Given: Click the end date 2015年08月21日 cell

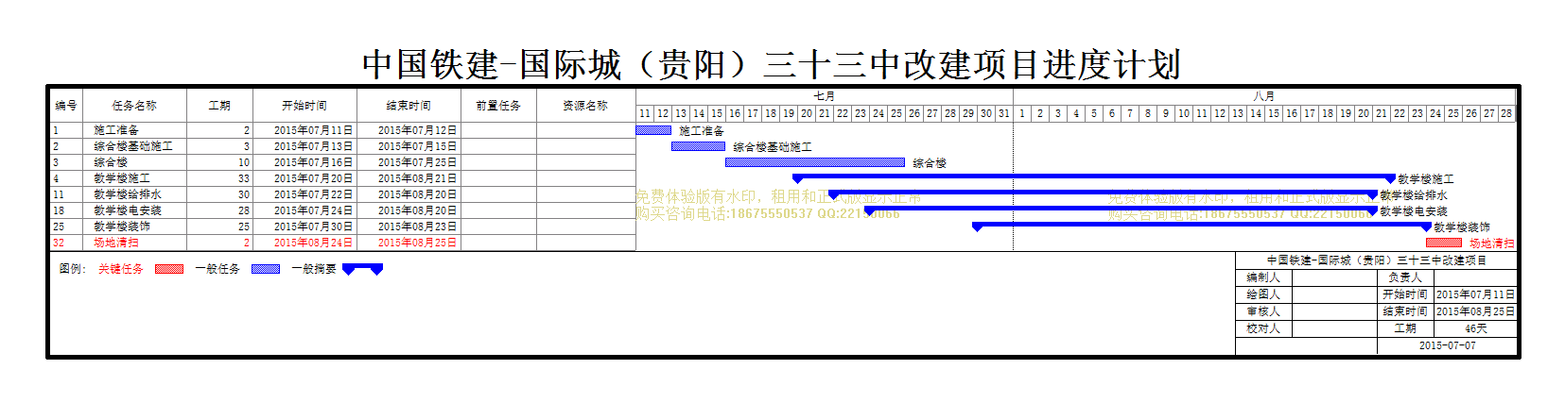Looking at the screenshot, I should [409, 178].
